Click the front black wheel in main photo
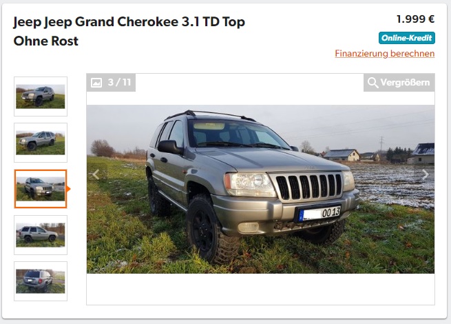The image size is (451, 324). (209, 229)
